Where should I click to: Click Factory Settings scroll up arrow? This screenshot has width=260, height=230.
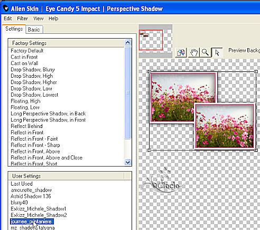(x=128, y=42)
